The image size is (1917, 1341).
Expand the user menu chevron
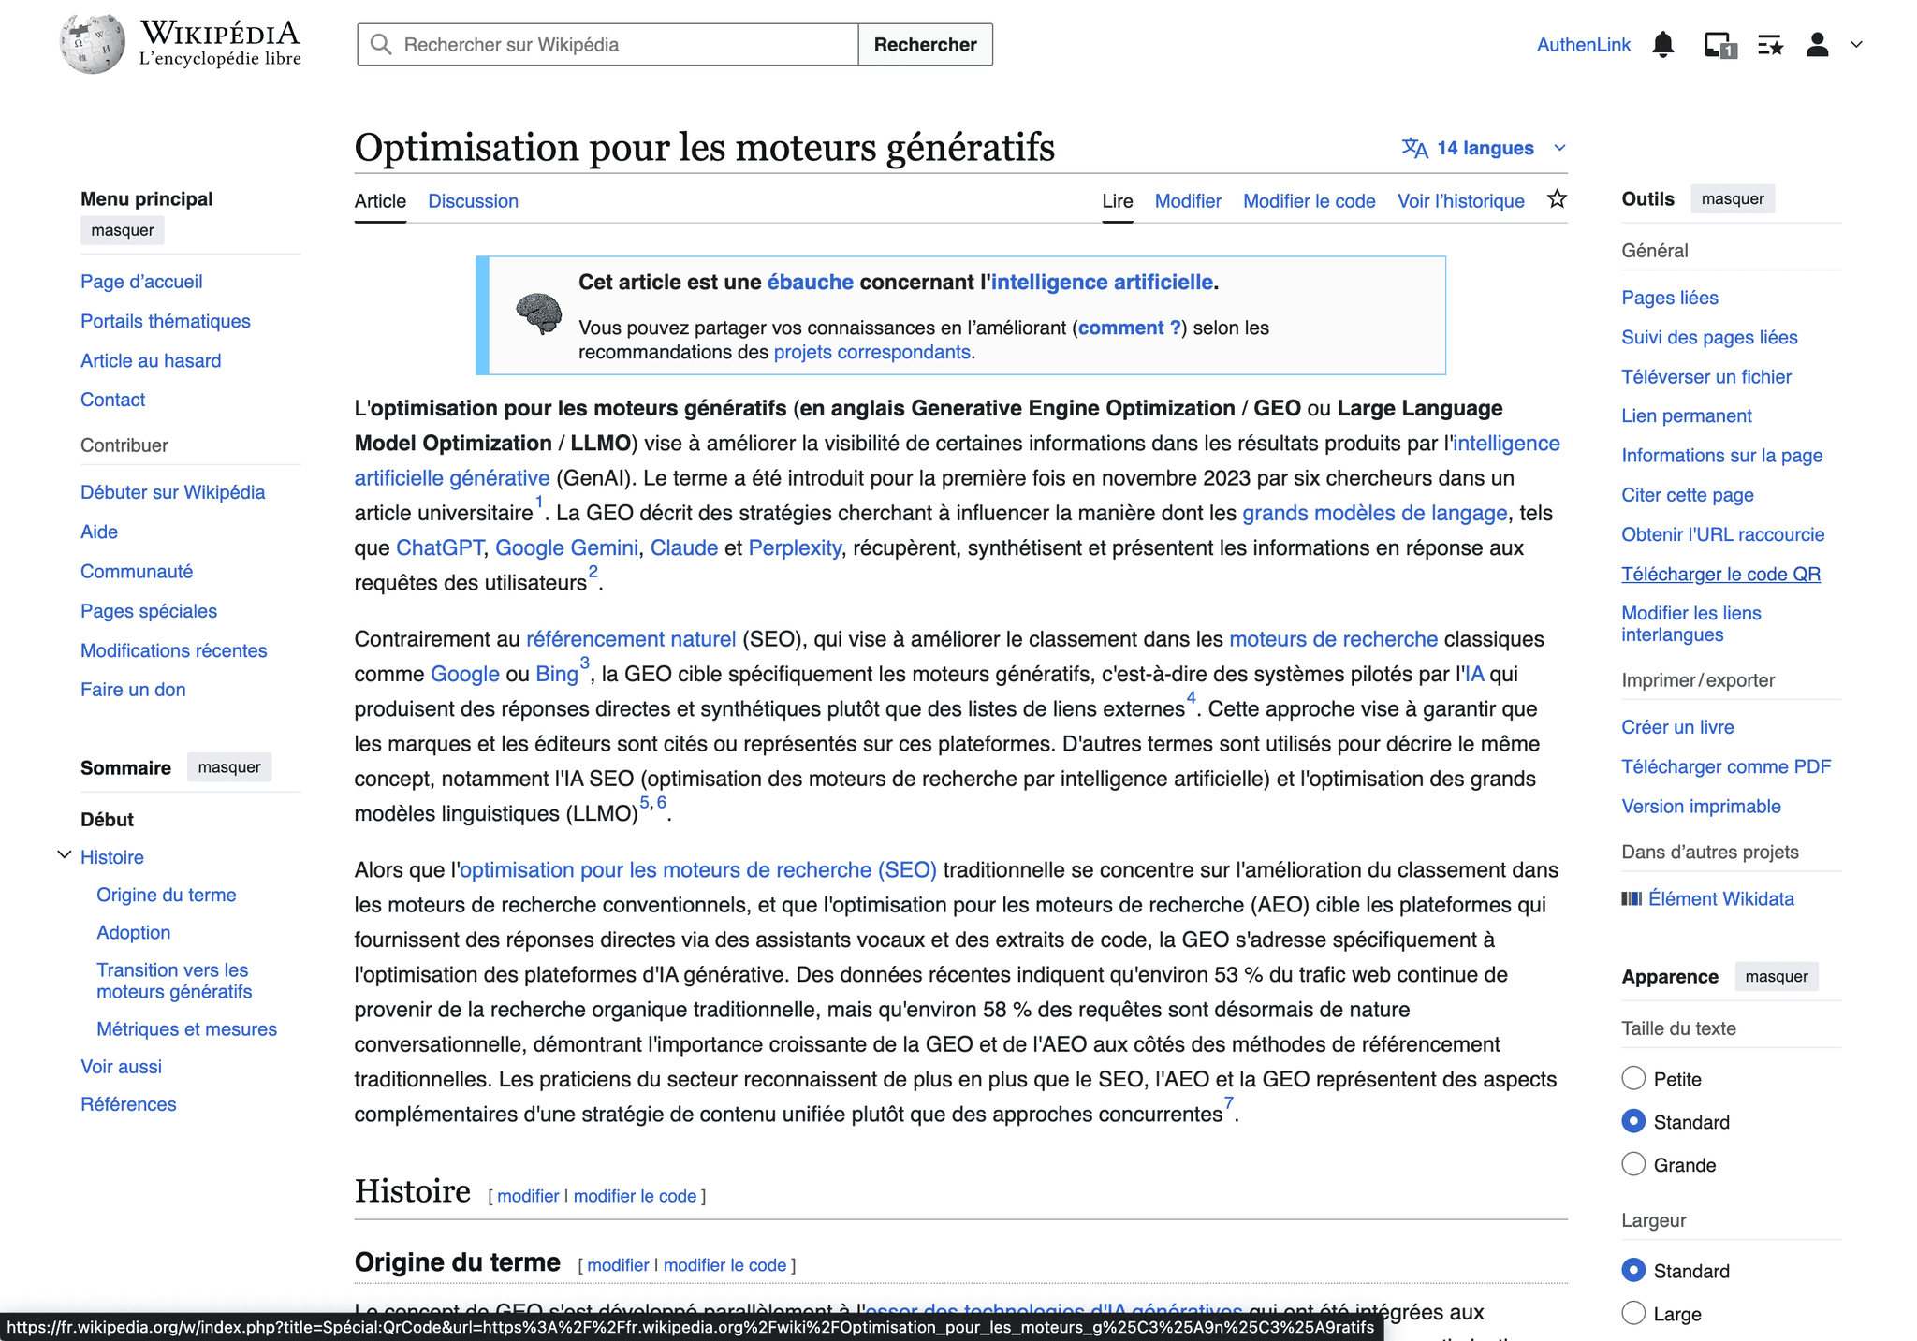click(x=1856, y=44)
